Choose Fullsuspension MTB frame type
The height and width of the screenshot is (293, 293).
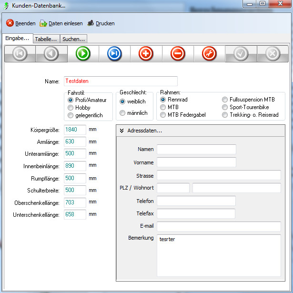point(225,100)
